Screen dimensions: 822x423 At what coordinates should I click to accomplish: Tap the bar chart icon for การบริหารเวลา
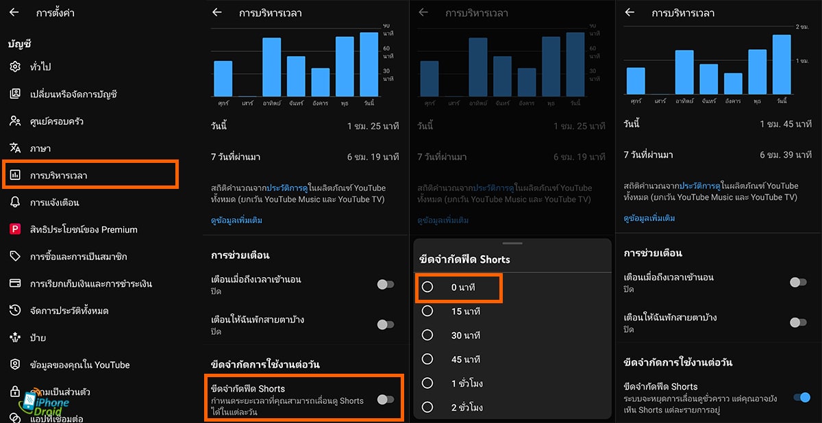click(x=15, y=175)
